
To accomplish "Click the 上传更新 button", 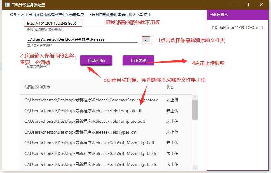I will [138, 60].
